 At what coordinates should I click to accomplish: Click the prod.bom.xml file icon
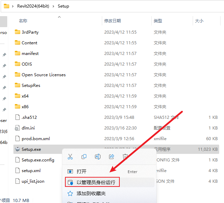18,138
